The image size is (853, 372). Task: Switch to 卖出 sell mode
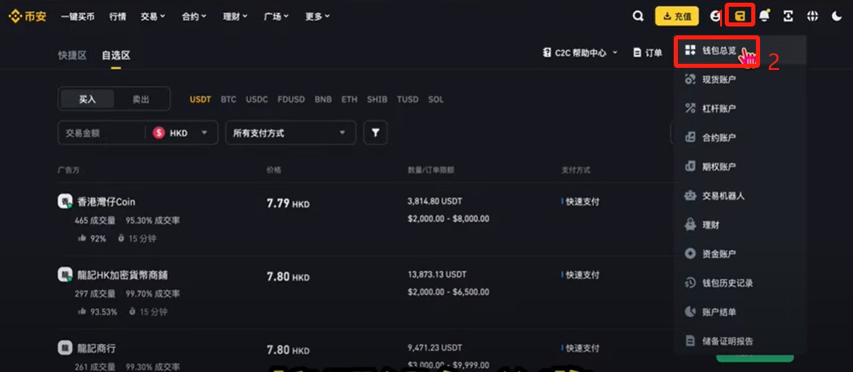pos(141,99)
